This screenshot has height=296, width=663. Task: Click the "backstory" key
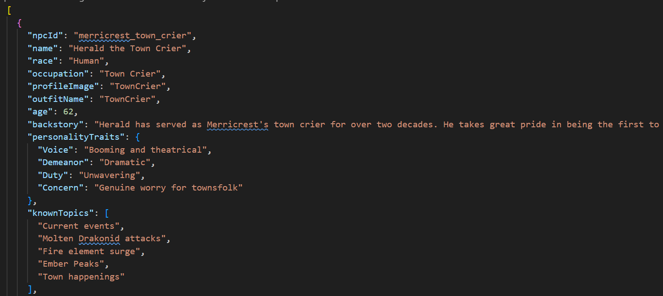(x=56, y=125)
